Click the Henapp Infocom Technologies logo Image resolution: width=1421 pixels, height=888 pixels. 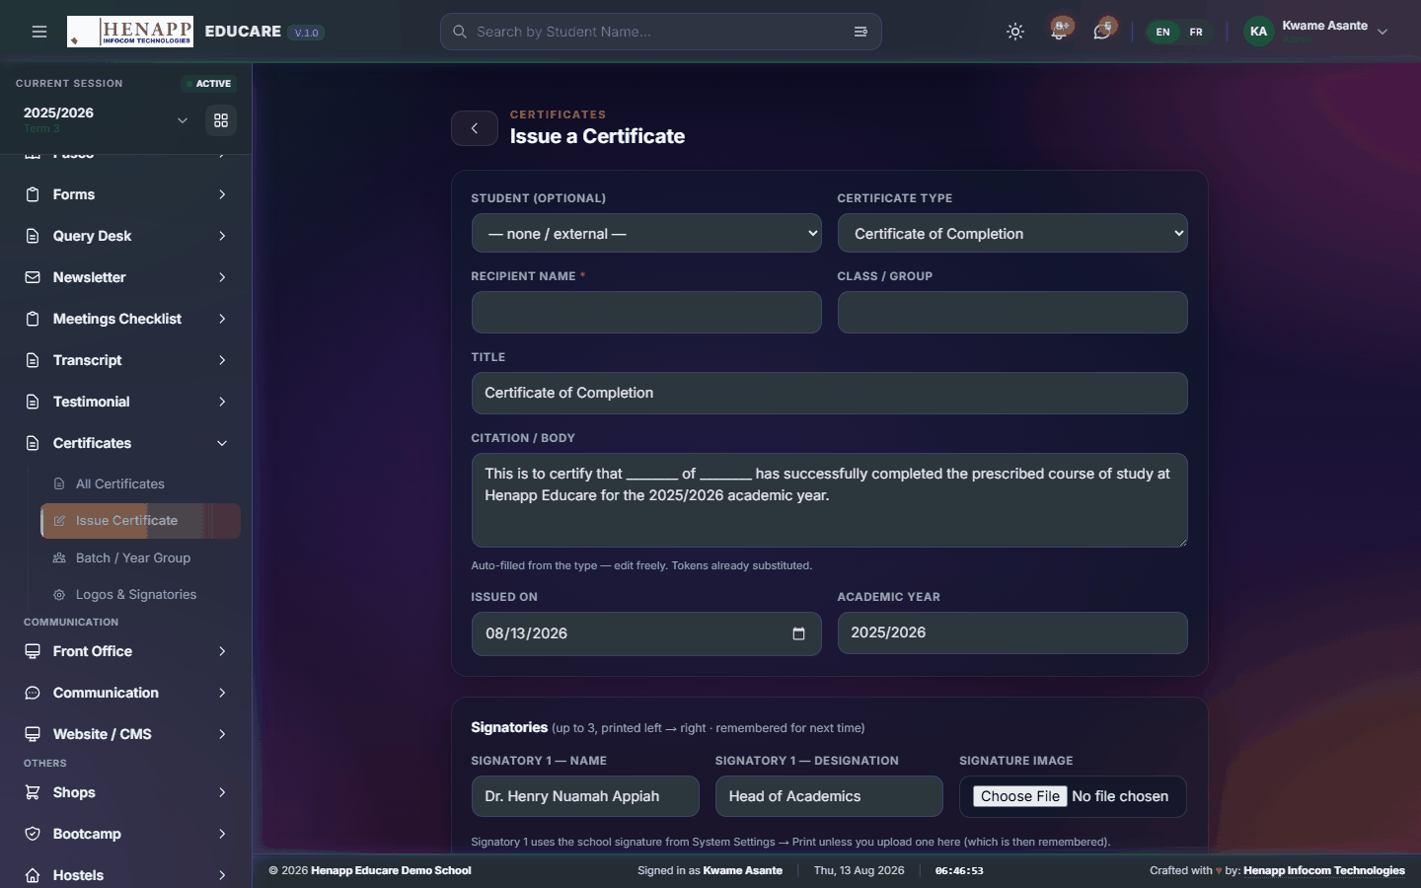(130, 32)
